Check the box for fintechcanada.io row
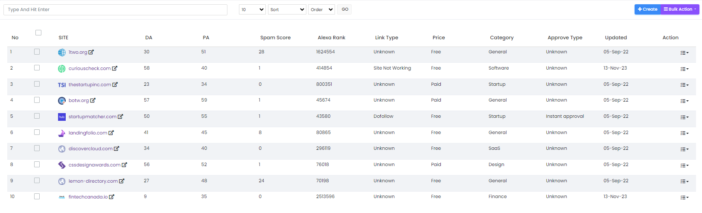Screen dimensions: 702x213 click(37, 196)
